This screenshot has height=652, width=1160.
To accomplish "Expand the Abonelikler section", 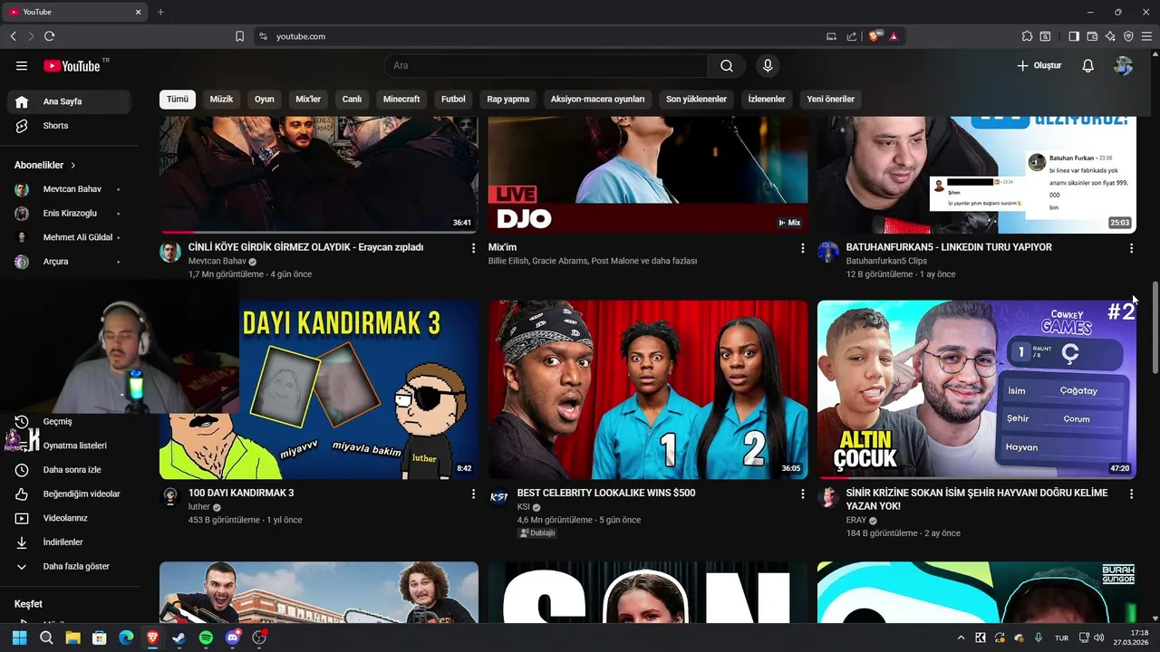I will (45, 165).
